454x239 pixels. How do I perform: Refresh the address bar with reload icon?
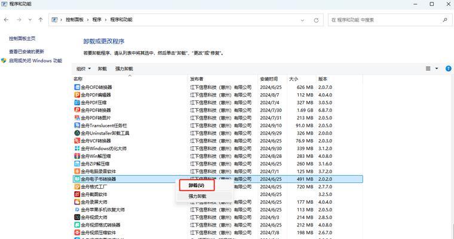click(316, 20)
